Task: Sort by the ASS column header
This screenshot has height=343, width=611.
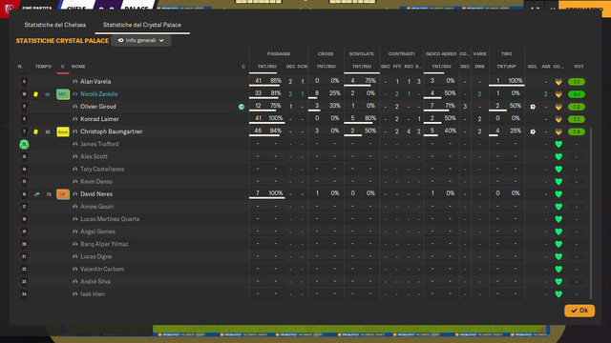Action: 546,67
